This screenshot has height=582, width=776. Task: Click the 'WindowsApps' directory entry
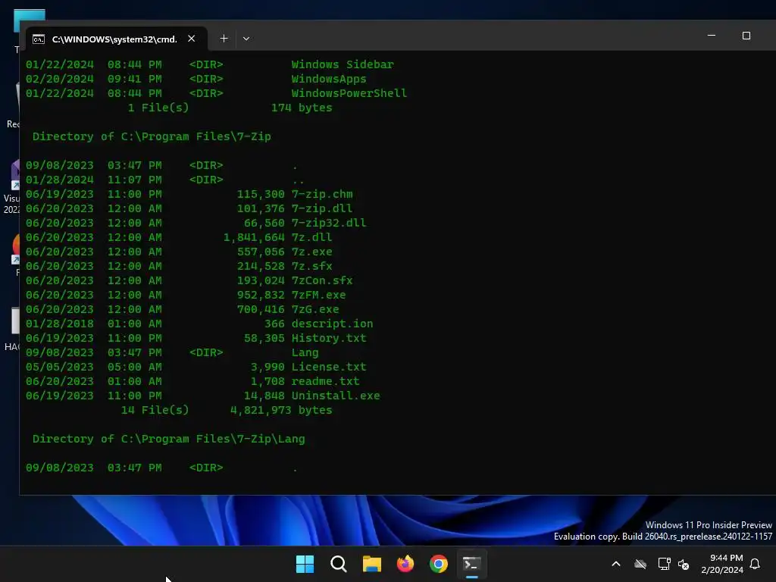[x=329, y=79]
